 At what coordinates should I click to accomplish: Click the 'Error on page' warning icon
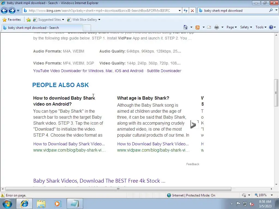(x=3, y=195)
